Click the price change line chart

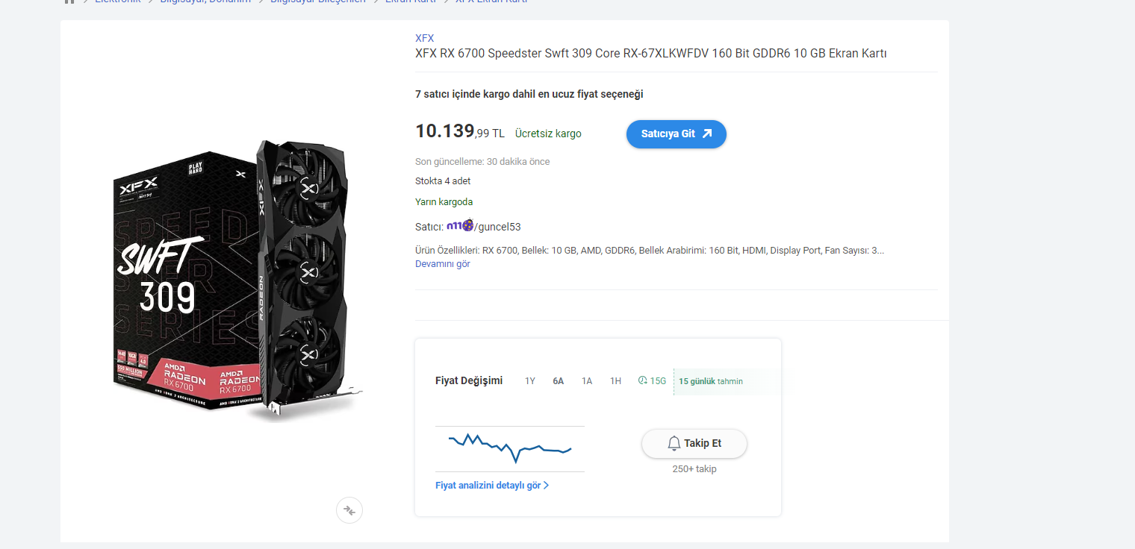coord(510,448)
